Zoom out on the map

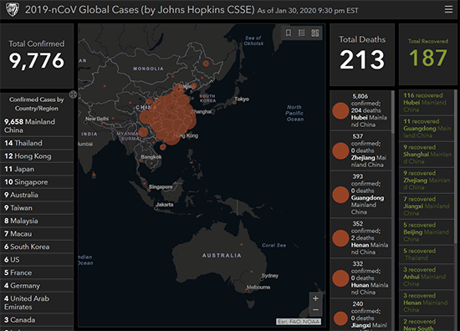point(315,310)
